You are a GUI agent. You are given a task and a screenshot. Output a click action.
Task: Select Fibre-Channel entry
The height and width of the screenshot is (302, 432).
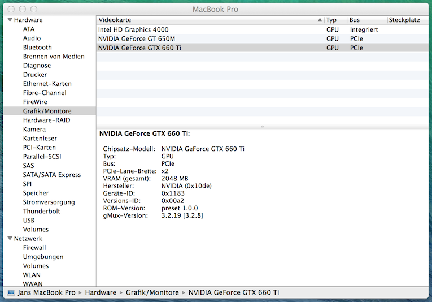45,93
